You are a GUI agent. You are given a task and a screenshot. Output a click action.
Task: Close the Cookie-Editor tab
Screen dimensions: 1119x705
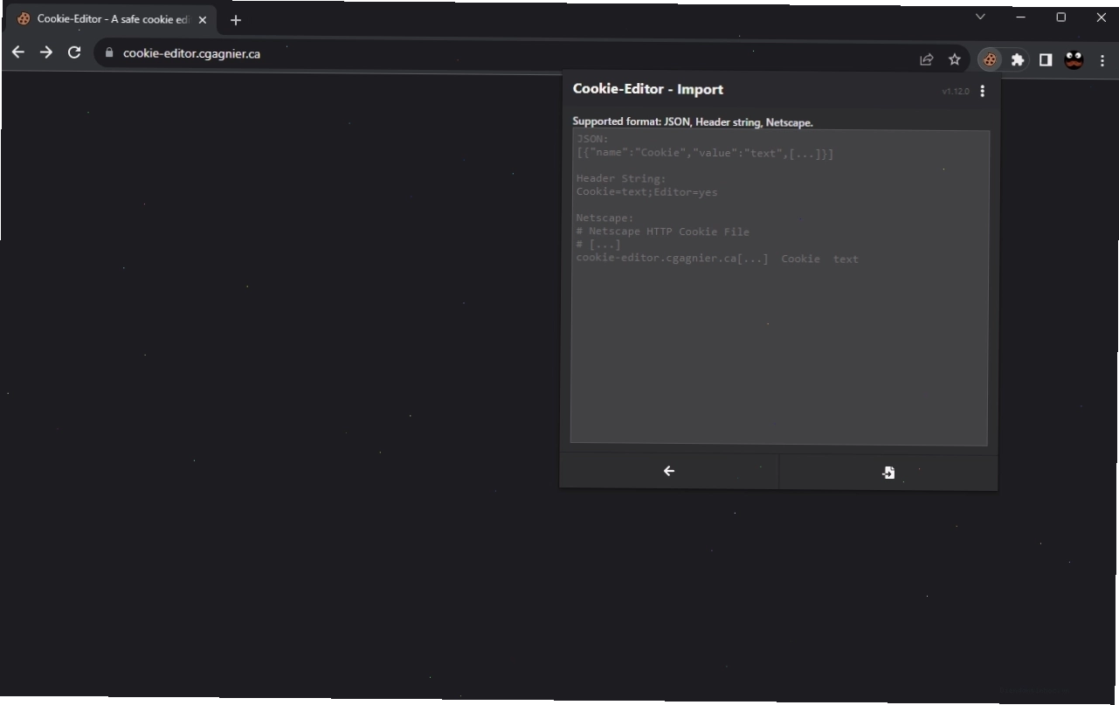coord(203,19)
